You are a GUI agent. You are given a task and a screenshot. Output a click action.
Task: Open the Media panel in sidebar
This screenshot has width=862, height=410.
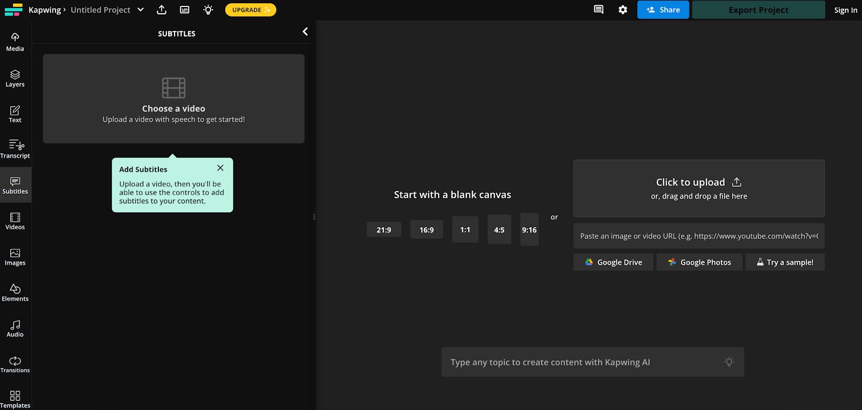pos(15,41)
